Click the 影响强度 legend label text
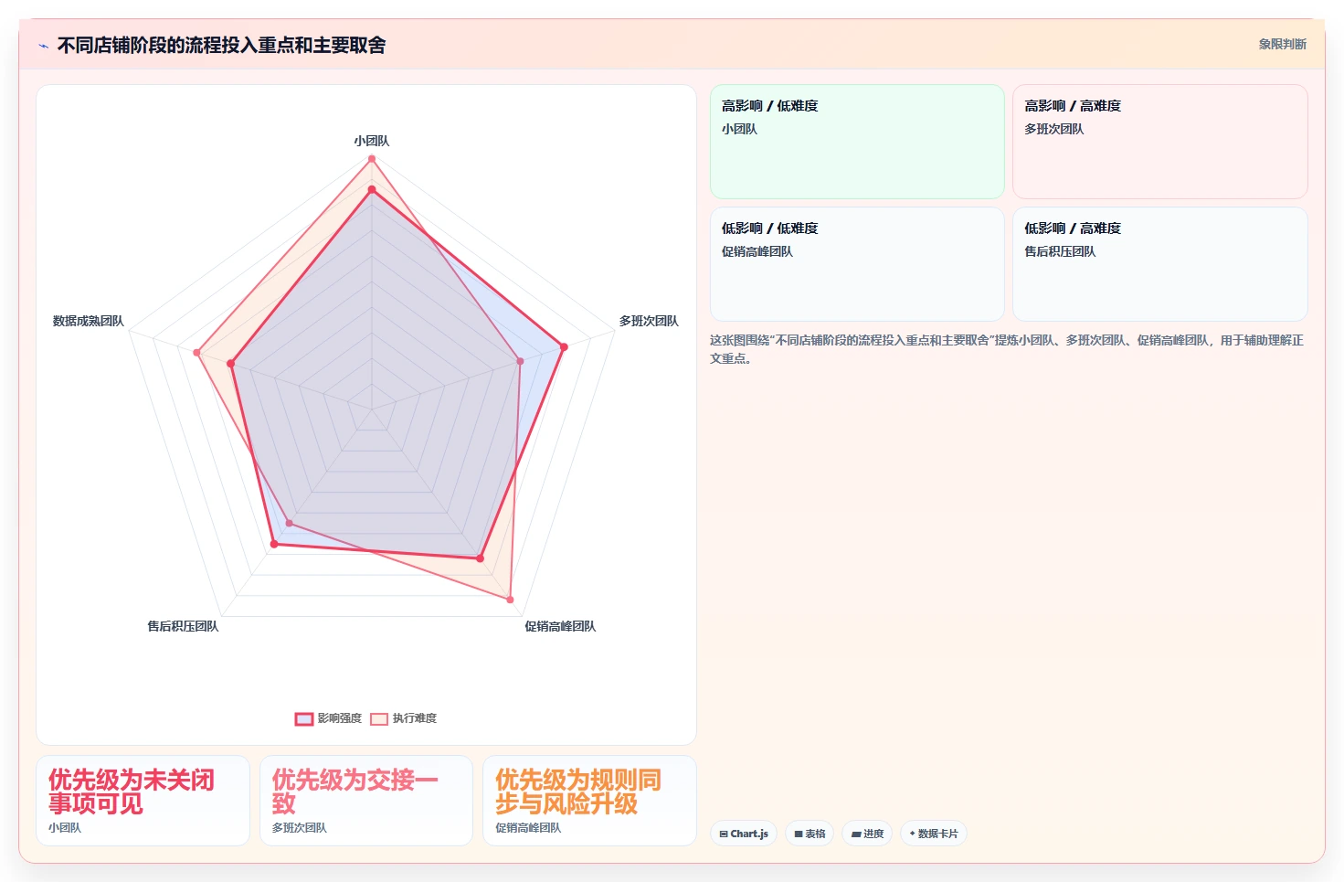This screenshot has height=882, width=1344. click(x=340, y=718)
